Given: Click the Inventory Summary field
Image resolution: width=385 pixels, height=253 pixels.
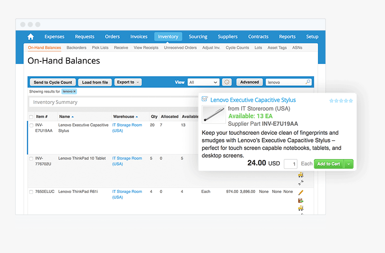Looking at the screenshot, I should pos(114,102).
